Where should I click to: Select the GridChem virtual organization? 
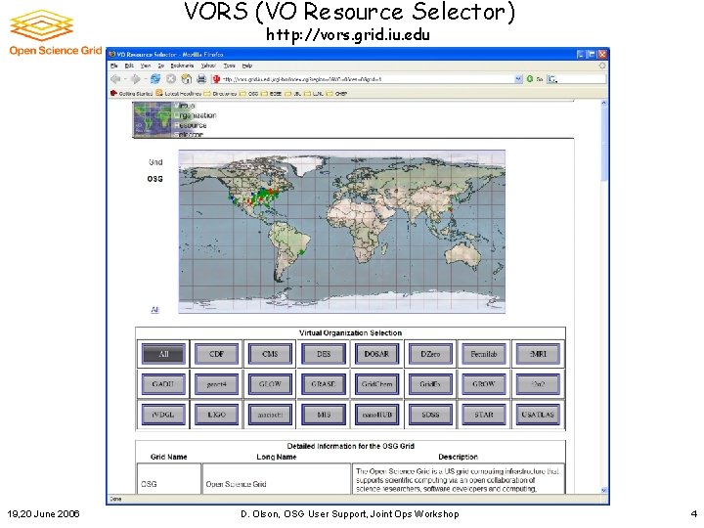pos(376,384)
